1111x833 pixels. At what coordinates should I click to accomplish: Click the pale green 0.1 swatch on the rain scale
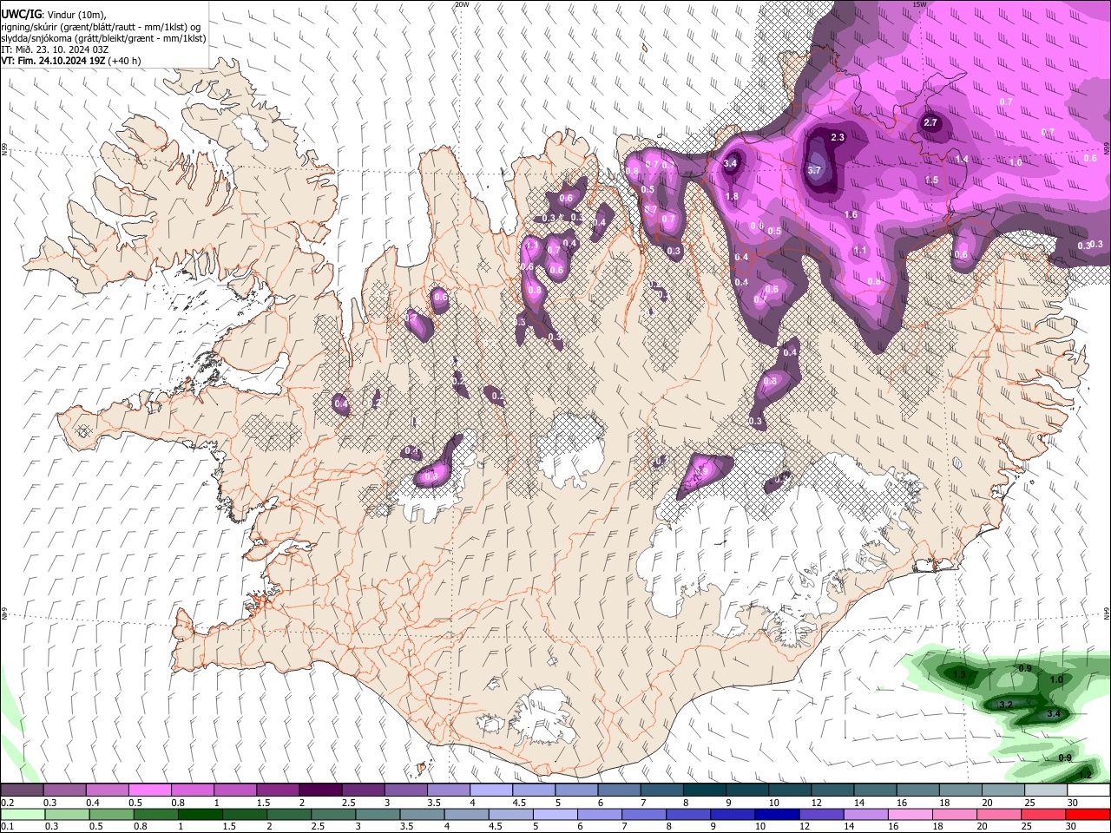pyautogui.click(x=22, y=815)
